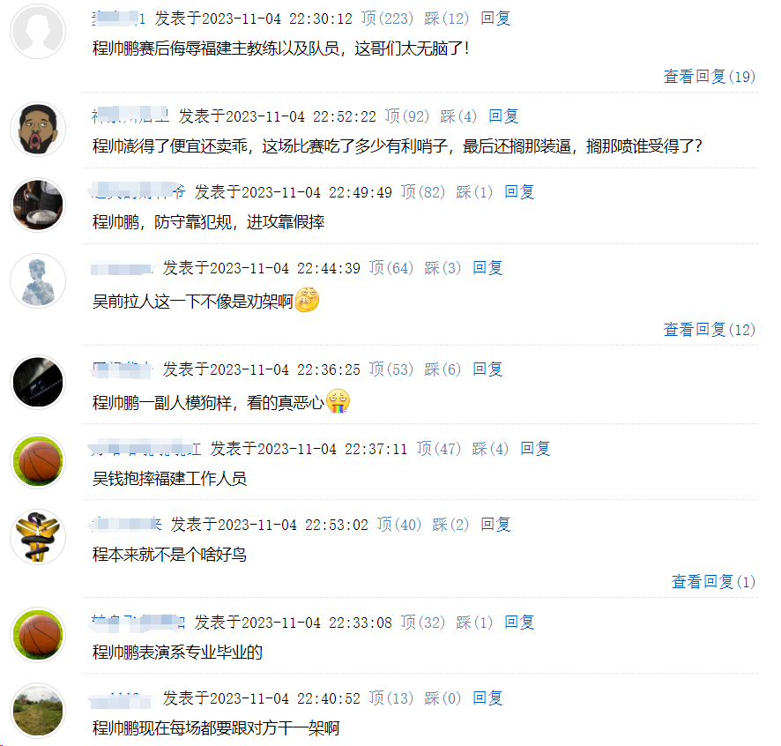Upvote the comment with 顶(64)
Image resolution: width=781 pixels, height=746 pixels.
click(x=391, y=267)
